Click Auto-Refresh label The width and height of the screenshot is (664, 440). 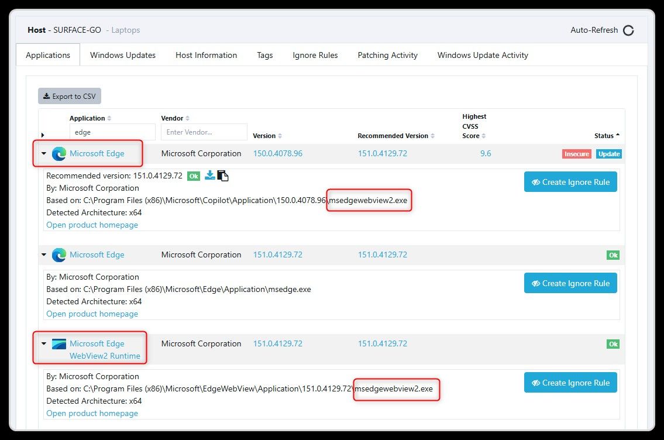coord(594,30)
